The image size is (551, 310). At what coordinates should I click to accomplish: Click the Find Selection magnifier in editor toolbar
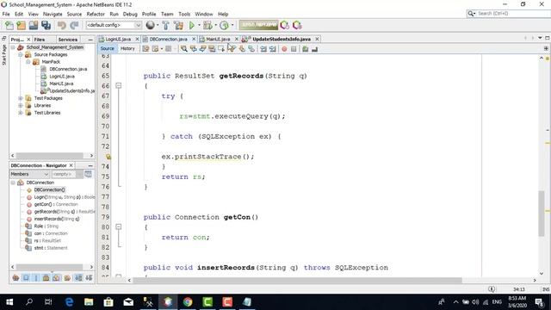coord(183,49)
